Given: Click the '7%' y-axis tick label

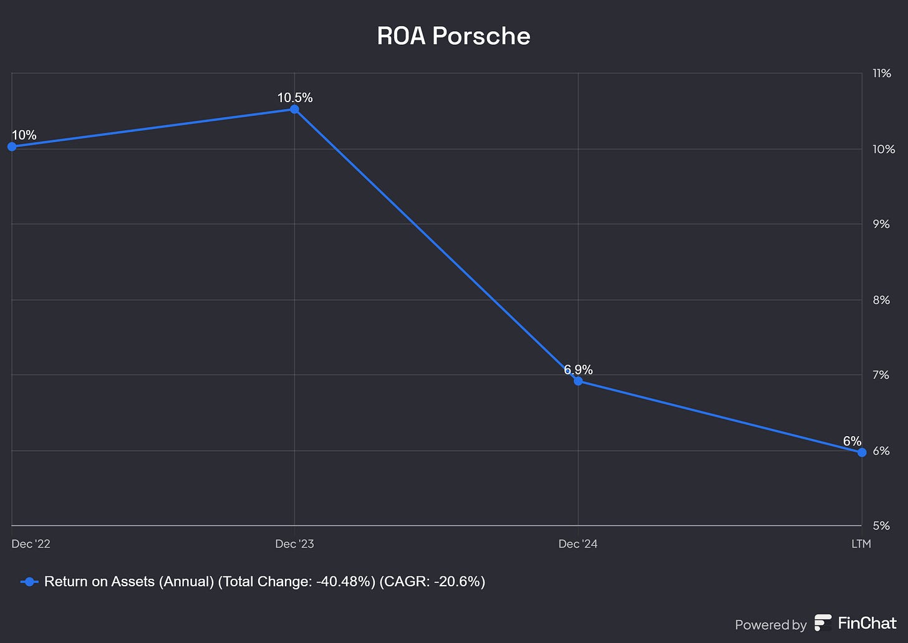Looking at the screenshot, I should tap(881, 375).
